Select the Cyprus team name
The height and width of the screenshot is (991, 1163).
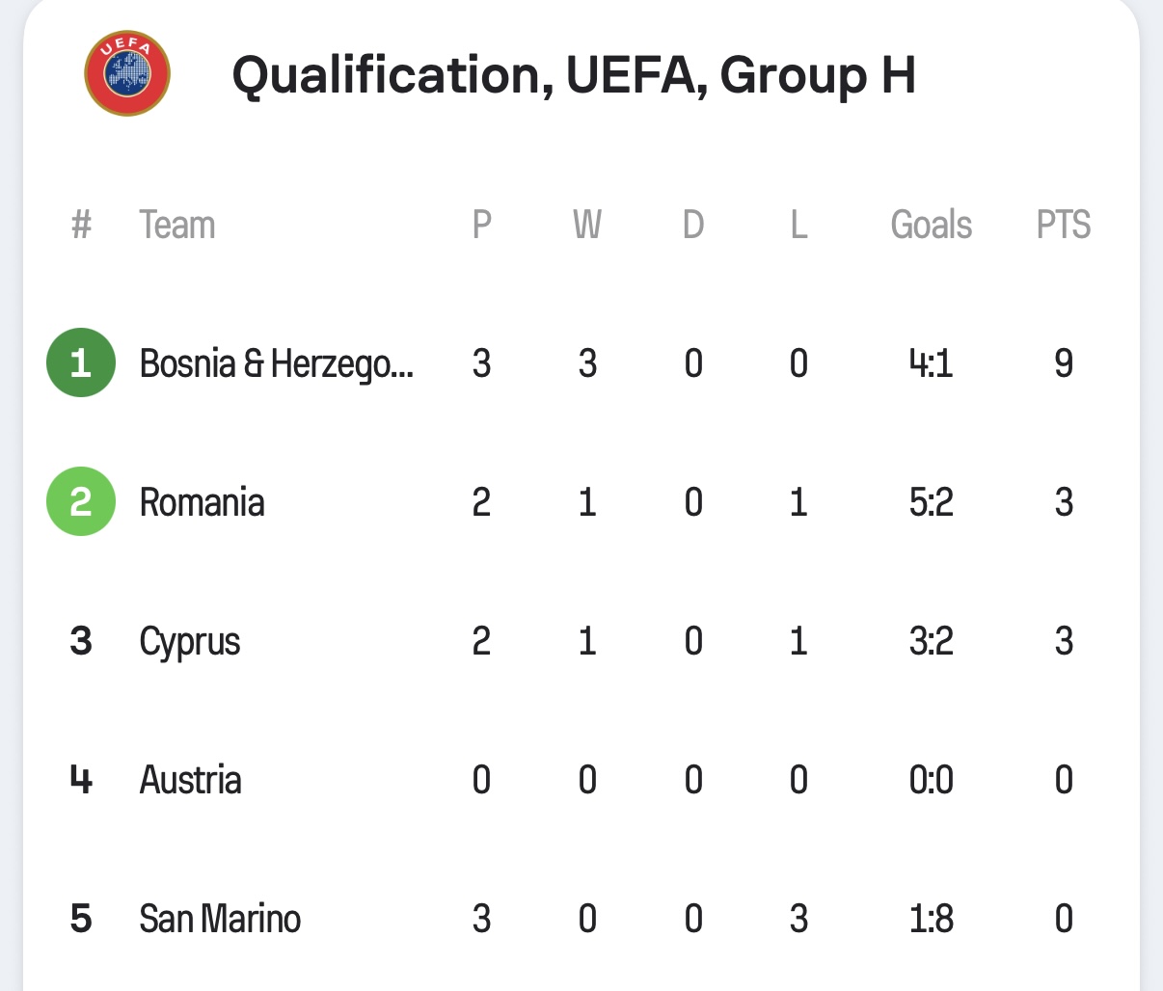point(190,642)
